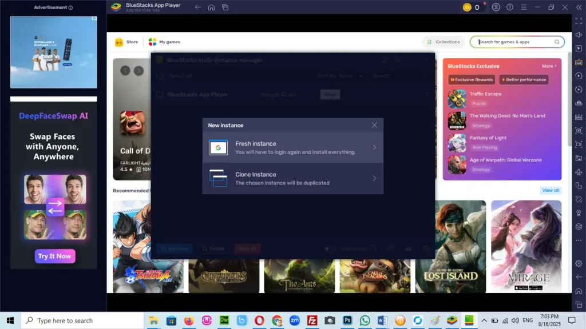Click the help question mark icon
The height and width of the screenshot is (329, 586).
[509, 7]
